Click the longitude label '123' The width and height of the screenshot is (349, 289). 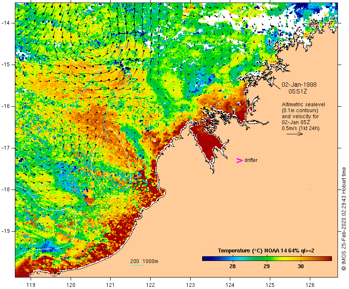coord(190,285)
